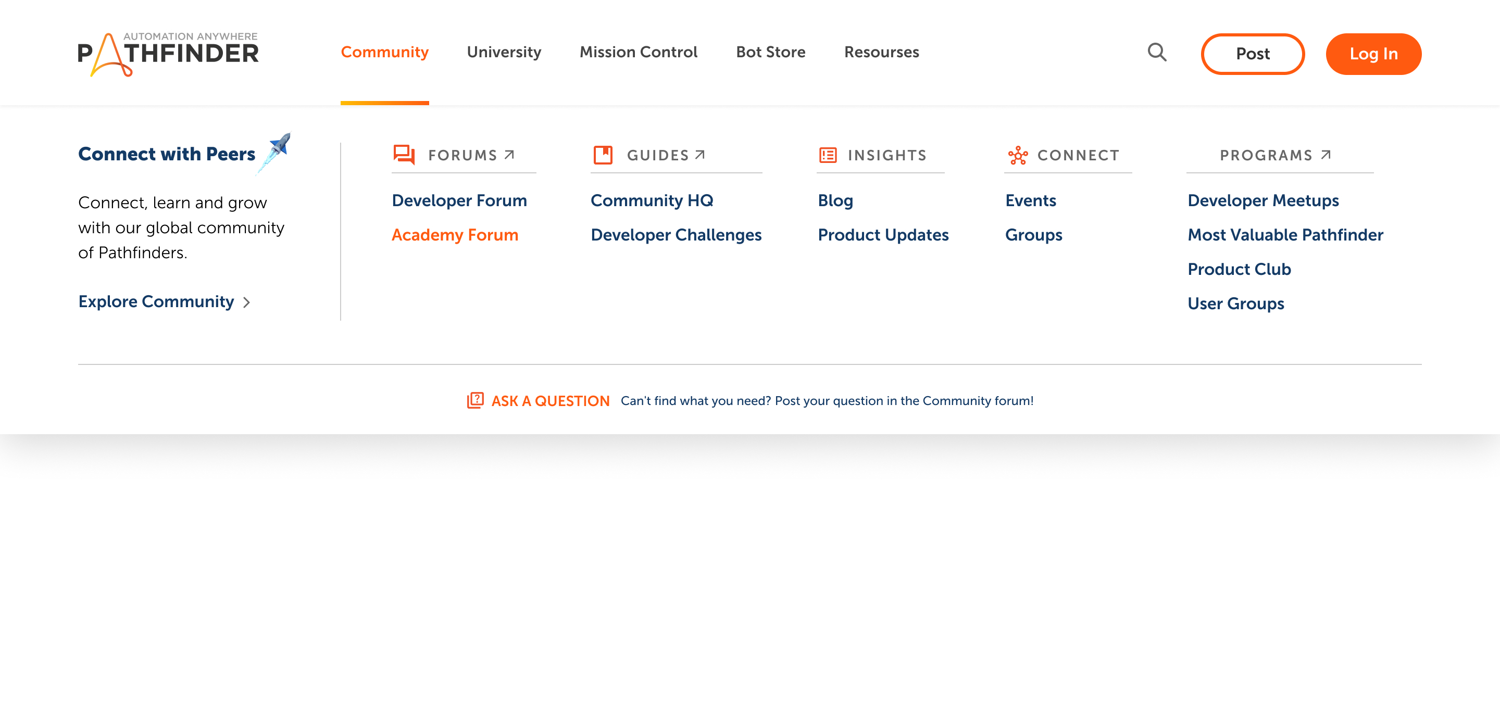The width and height of the screenshot is (1500, 708).
Task: Click the Ask a Question icon
Action: 475,400
